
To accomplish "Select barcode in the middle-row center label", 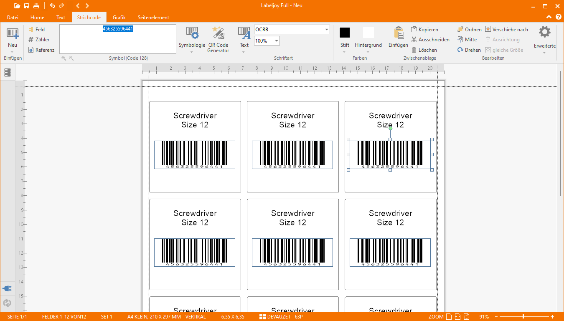I will [292, 253].
